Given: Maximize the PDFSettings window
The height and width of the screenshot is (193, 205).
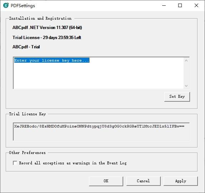Looking at the screenshot, I should point(180,5).
